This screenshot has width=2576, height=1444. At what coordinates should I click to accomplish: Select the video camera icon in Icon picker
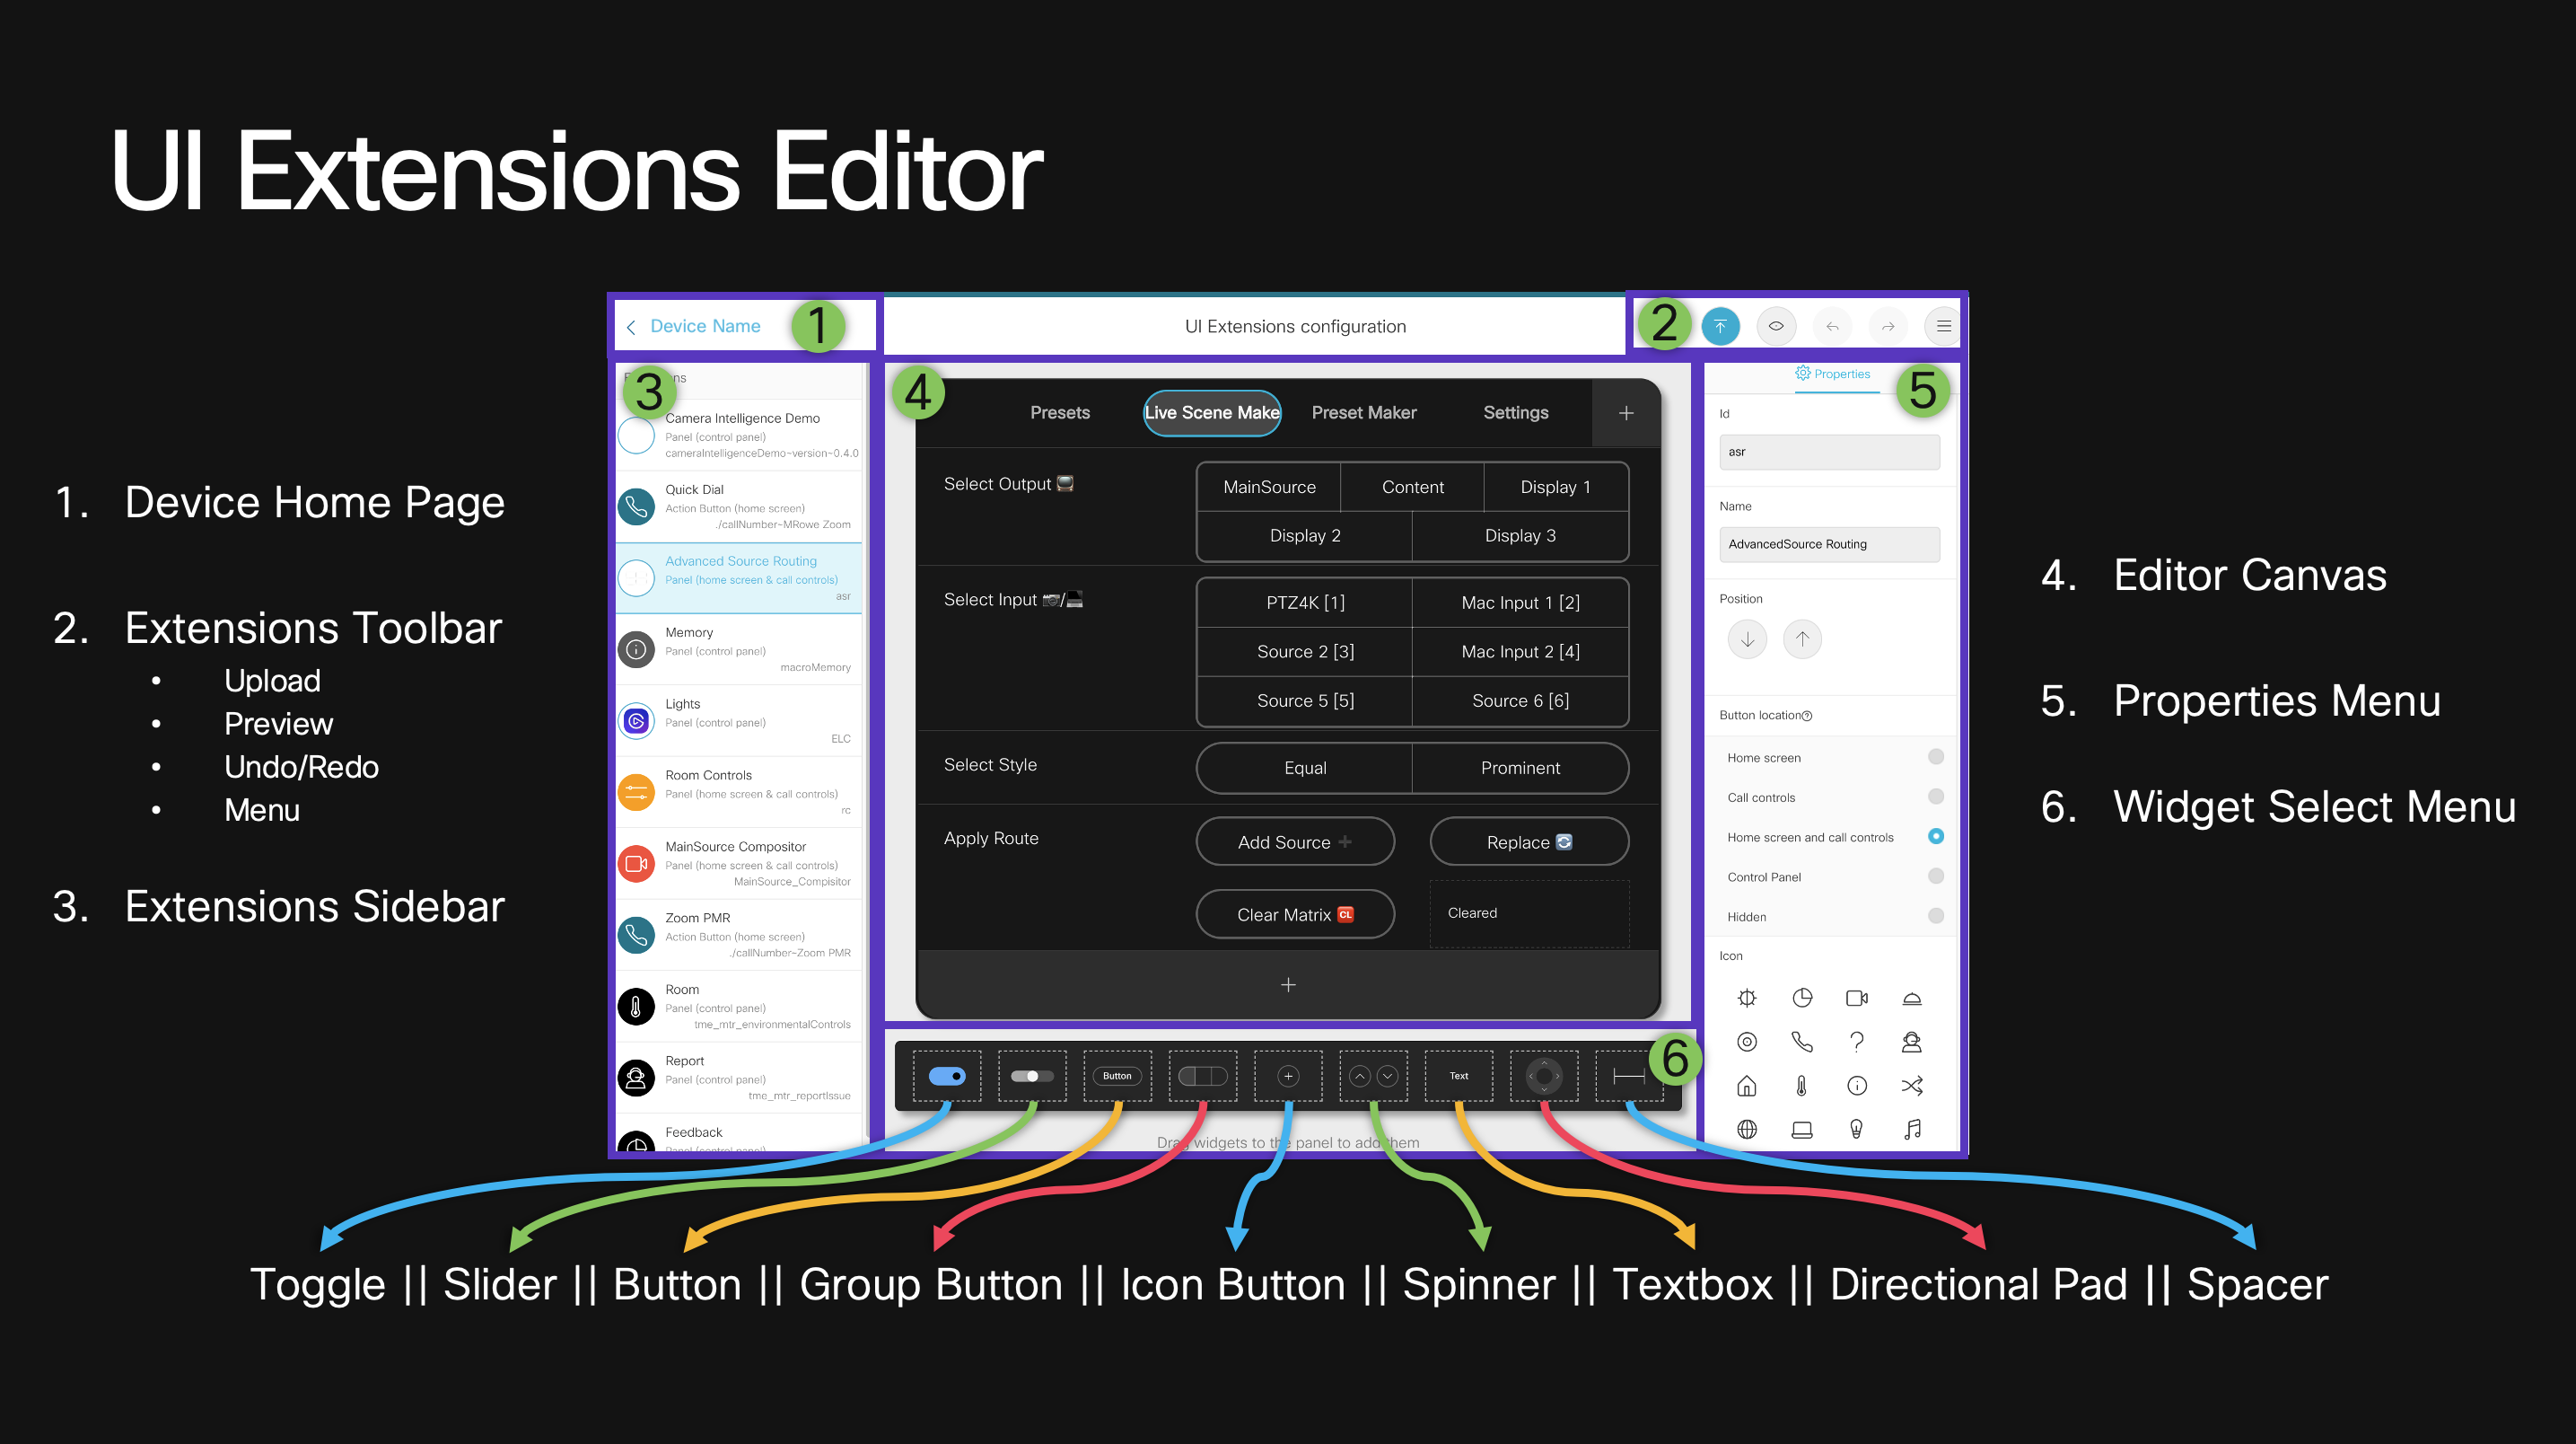[1857, 998]
